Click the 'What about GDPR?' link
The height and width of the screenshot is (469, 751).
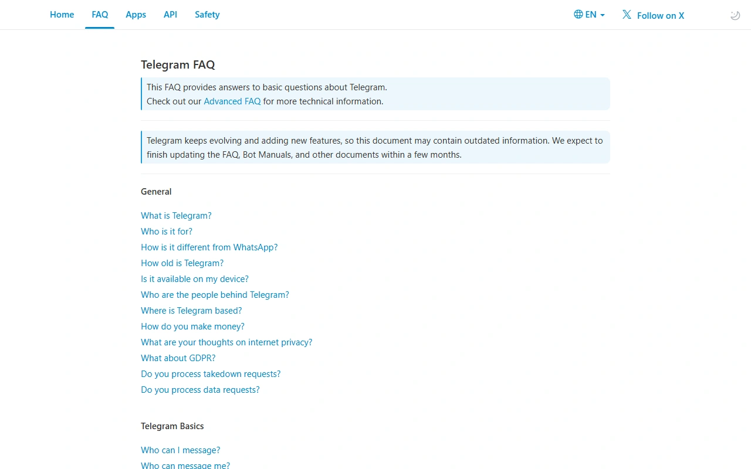(x=178, y=358)
